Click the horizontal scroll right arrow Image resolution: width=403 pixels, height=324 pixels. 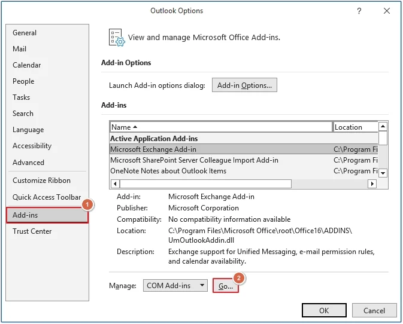(372, 184)
